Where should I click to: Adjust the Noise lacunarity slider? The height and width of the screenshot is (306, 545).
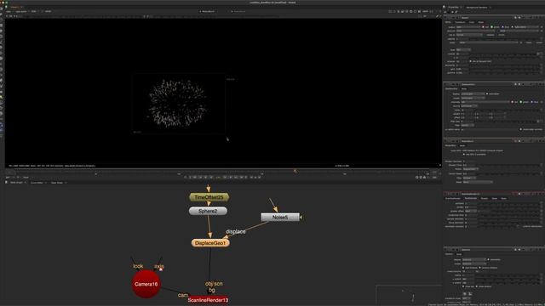[x=505, y=65]
